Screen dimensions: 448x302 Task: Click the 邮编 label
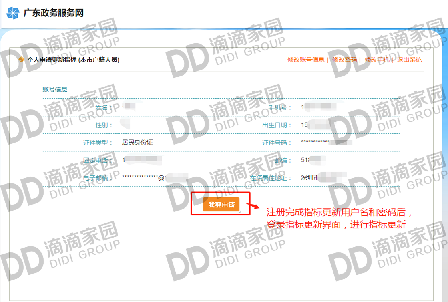283,160
